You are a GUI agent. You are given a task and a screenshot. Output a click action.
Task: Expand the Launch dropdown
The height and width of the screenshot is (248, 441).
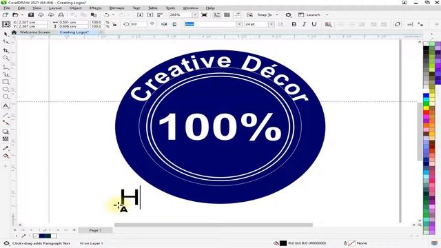pos(327,15)
